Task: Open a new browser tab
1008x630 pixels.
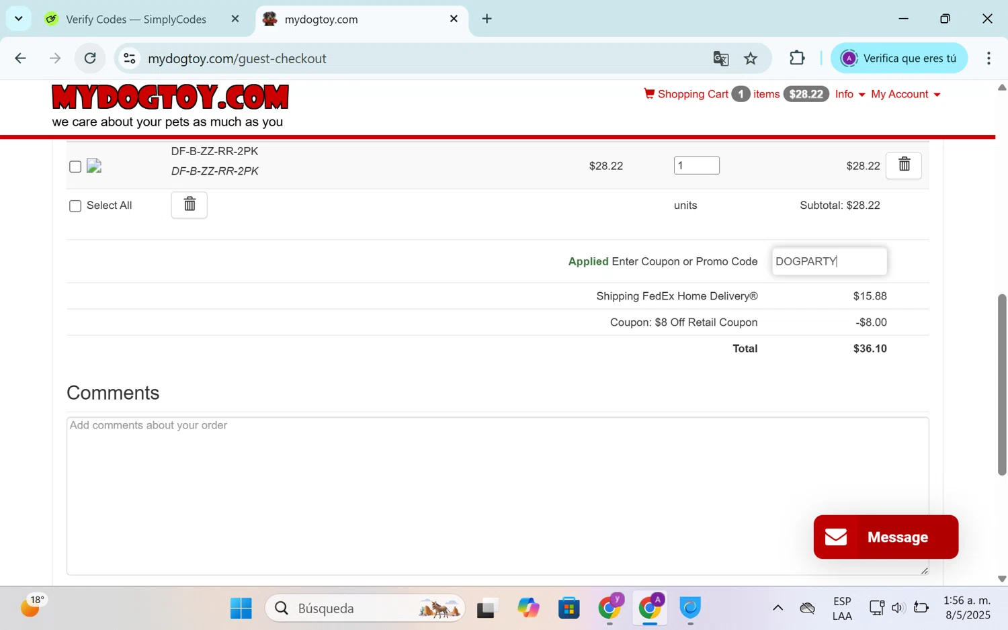Action: pos(487,19)
